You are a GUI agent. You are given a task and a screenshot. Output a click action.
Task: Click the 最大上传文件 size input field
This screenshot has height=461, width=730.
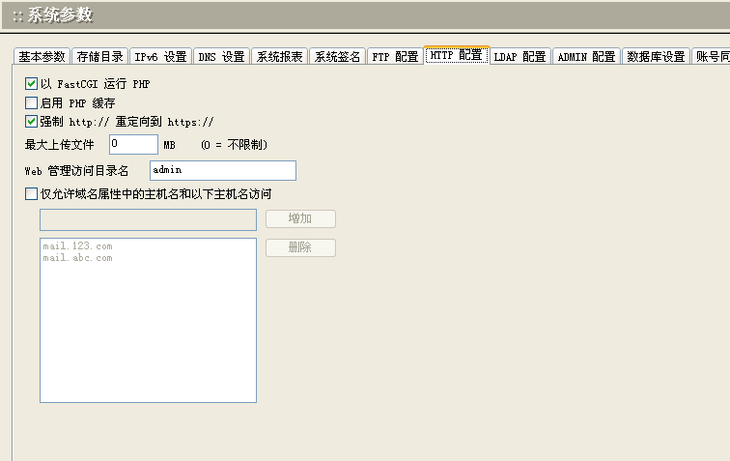tap(133, 144)
